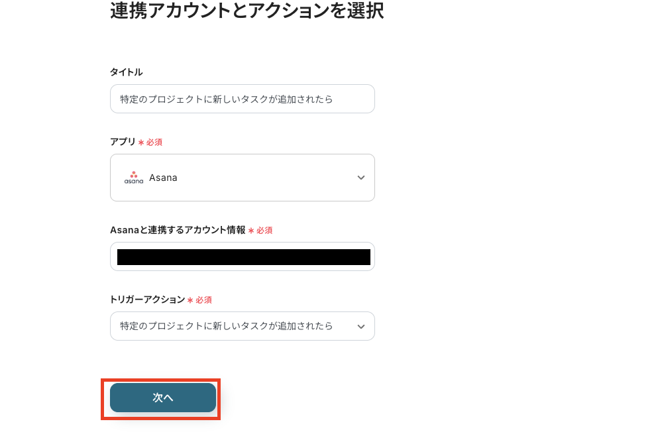Click 必須 marker beside account info label

coord(264,231)
